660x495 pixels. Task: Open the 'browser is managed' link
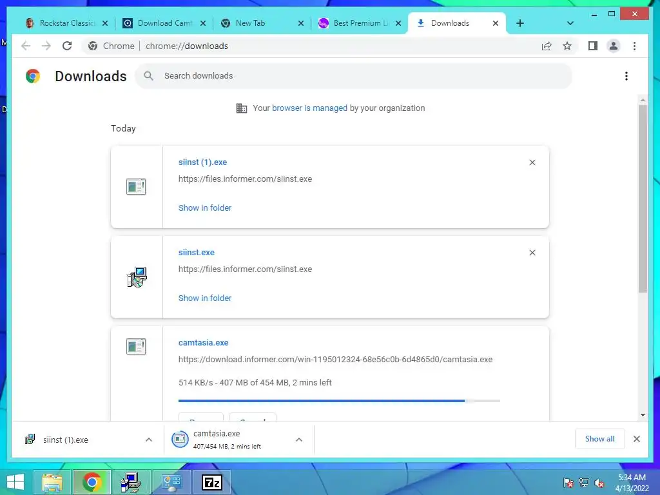coord(309,108)
